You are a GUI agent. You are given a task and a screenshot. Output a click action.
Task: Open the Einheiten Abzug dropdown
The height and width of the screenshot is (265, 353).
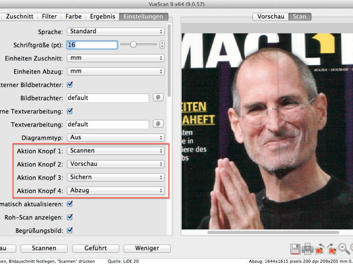(x=116, y=72)
